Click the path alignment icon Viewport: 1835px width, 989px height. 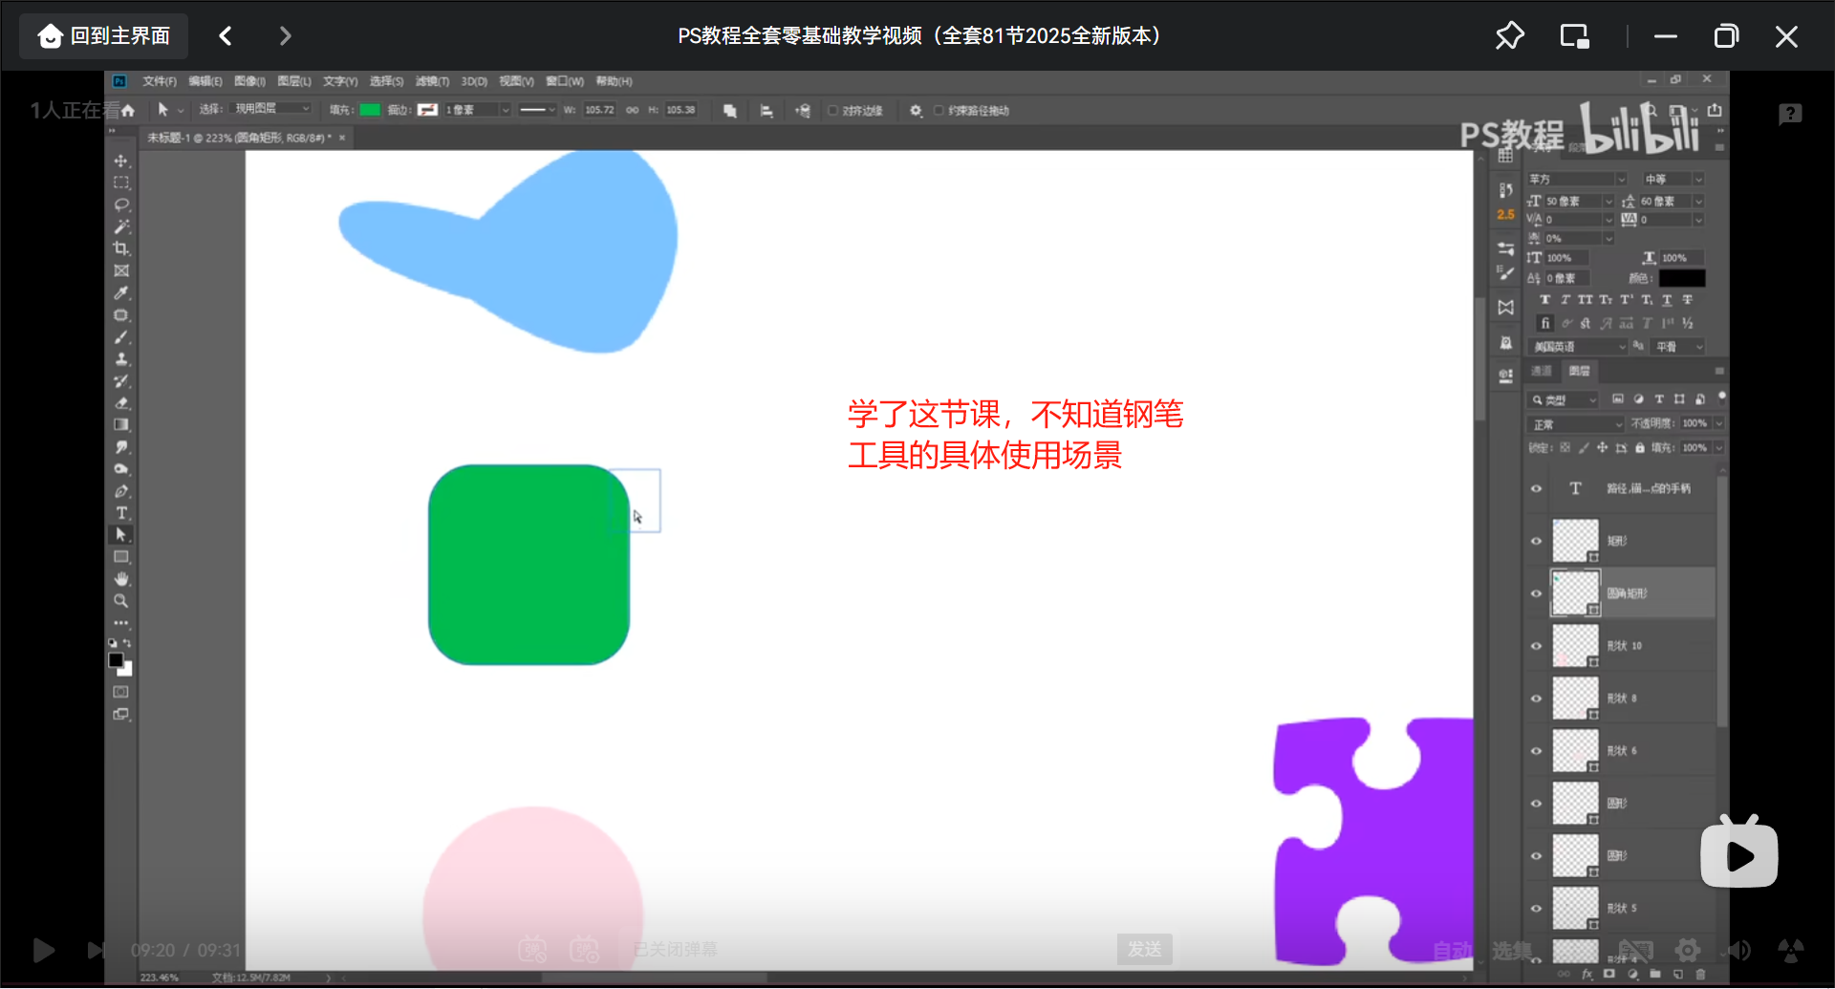click(x=766, y=111)
